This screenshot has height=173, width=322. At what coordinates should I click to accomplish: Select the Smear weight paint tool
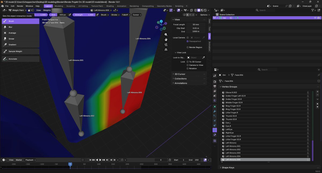tap(20, 39)
